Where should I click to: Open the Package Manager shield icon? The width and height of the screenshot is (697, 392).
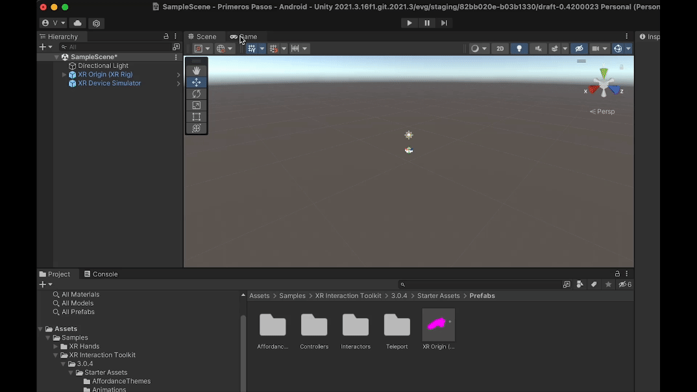(x=97, y=23)
